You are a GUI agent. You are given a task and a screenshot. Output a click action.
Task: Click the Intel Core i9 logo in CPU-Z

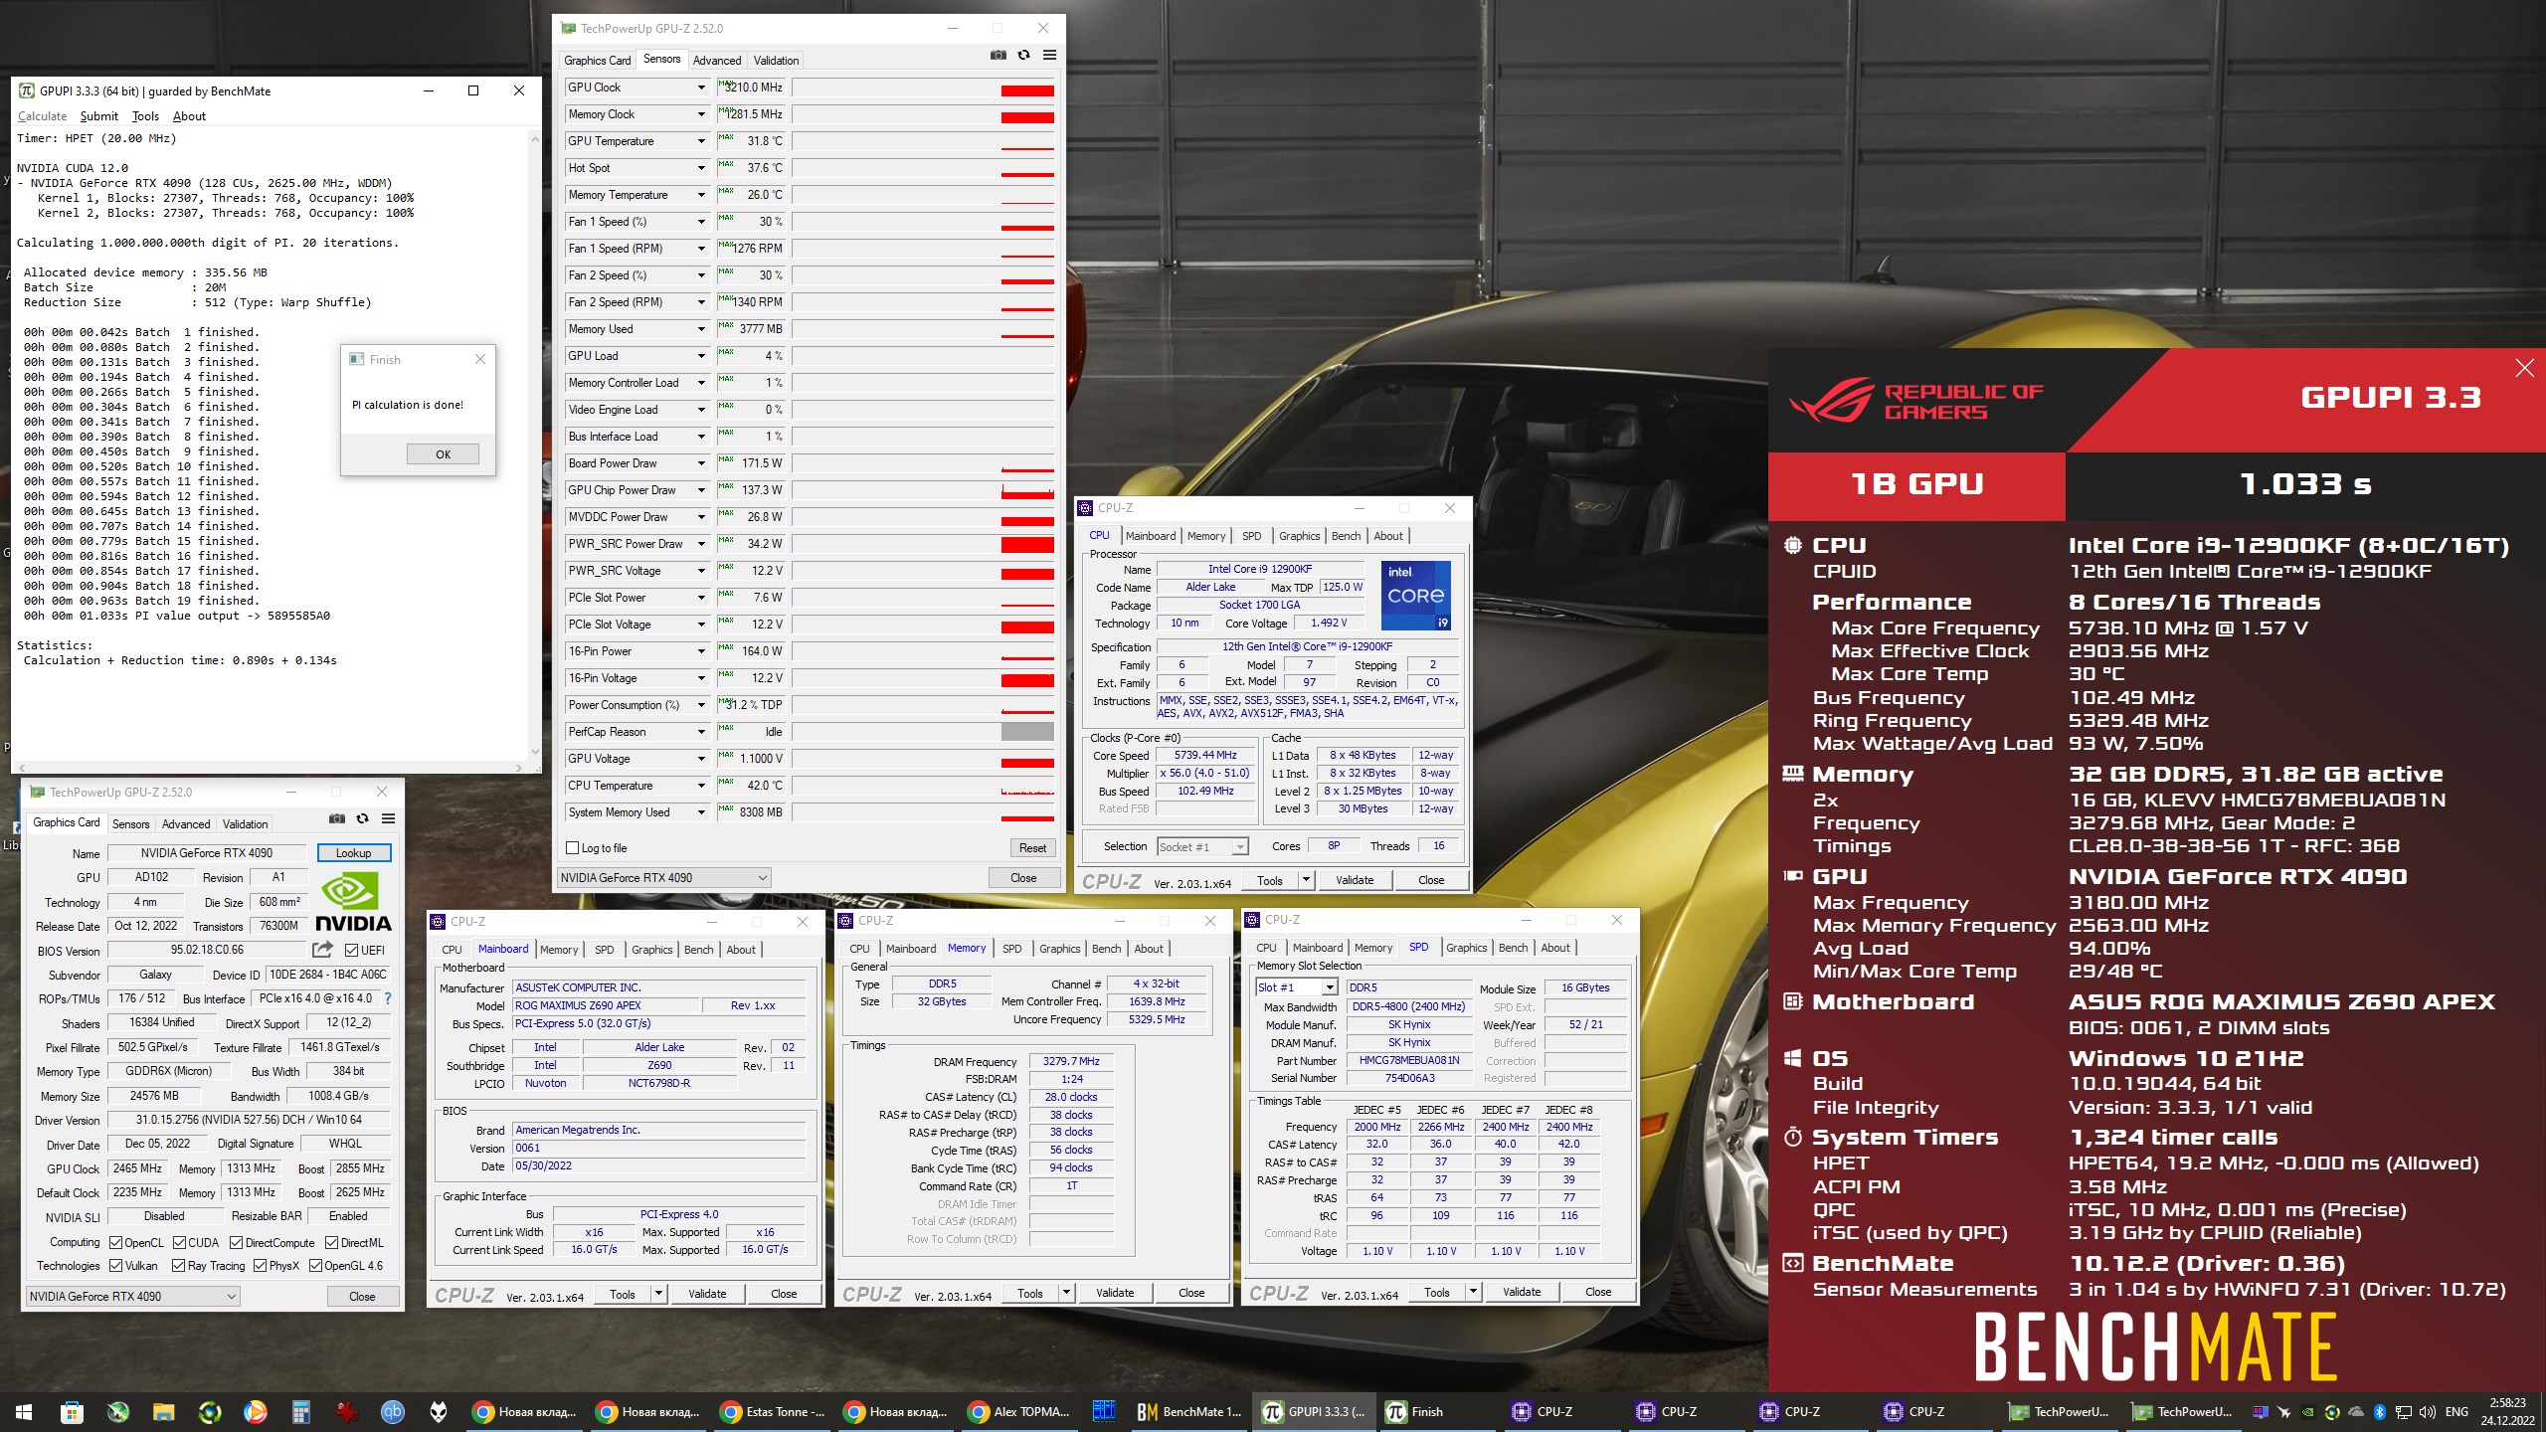[x=1416, y=596]
